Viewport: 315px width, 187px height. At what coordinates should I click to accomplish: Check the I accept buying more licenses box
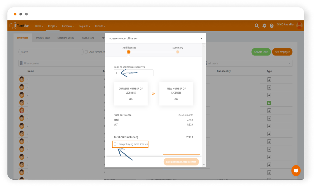(x=115, y=144)
